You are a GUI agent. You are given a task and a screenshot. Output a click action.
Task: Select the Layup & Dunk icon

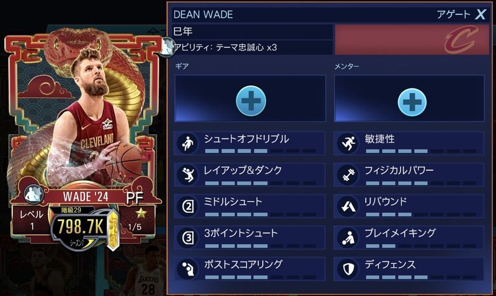click(x=187, y=175)
